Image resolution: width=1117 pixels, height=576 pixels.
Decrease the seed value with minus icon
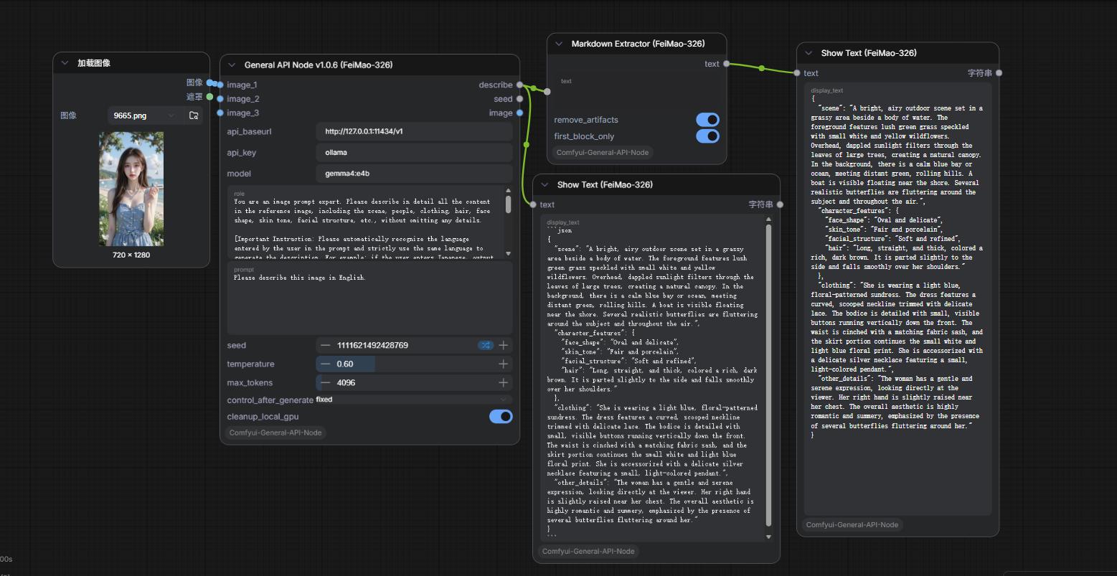coord(326,345)
